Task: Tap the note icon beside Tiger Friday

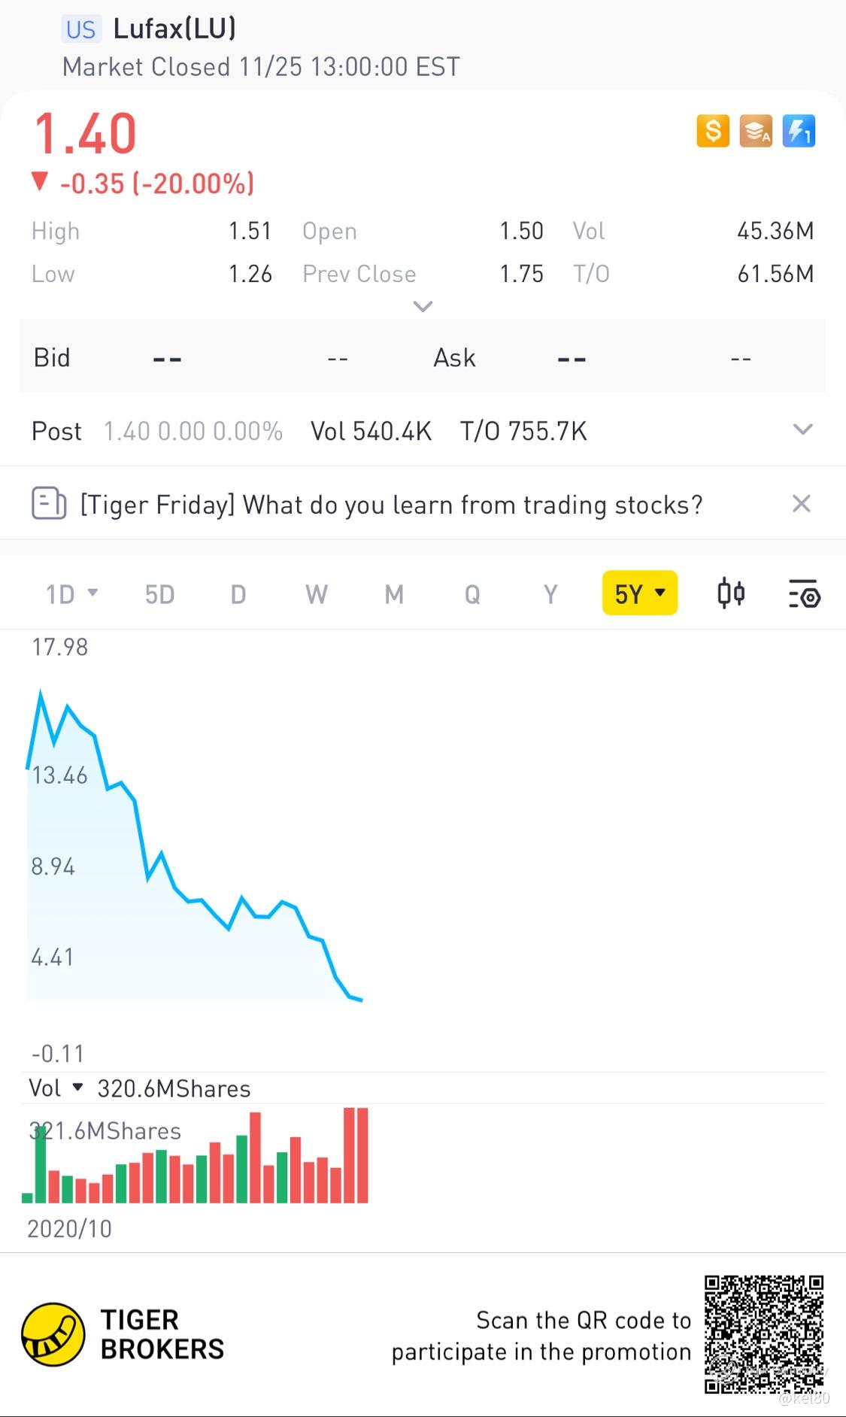Action: pos(49,503)
